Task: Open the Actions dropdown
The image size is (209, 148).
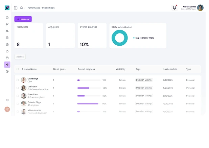Action: [x=20, y=57]
